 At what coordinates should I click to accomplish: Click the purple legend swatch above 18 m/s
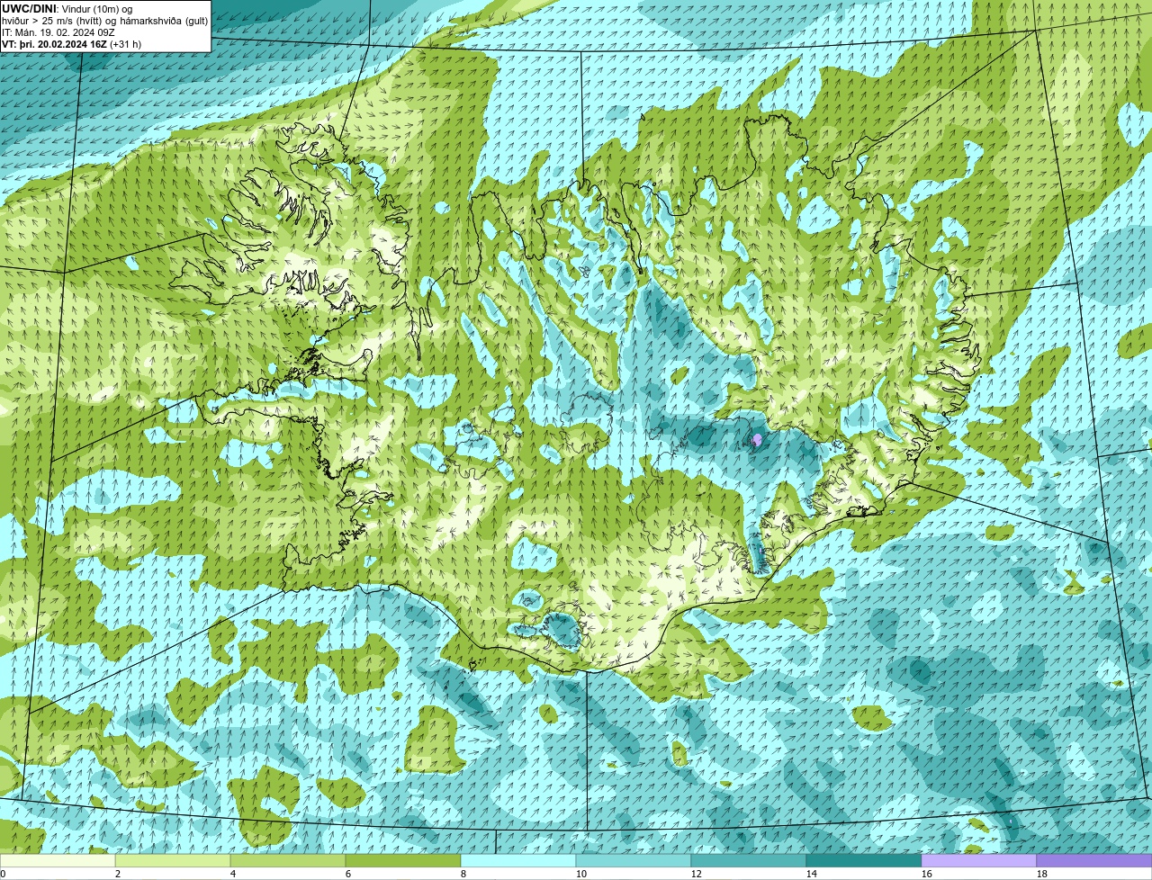click(x=1094, y=861)
